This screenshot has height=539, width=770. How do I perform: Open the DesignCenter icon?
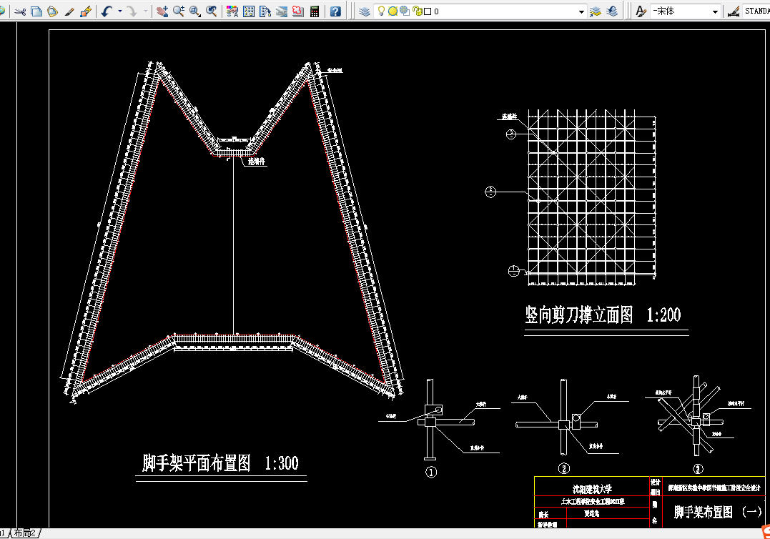coord(249,11)
